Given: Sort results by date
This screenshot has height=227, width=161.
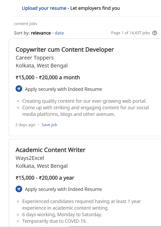Looking at the screenshot, I should 59,33.
